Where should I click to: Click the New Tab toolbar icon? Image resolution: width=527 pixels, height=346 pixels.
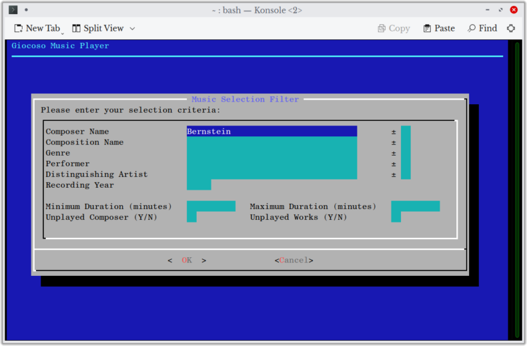click(19, 28)
